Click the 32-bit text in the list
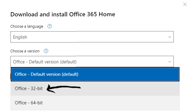The height and width of the screenshot is (111, 189). [x=37, y=88]
